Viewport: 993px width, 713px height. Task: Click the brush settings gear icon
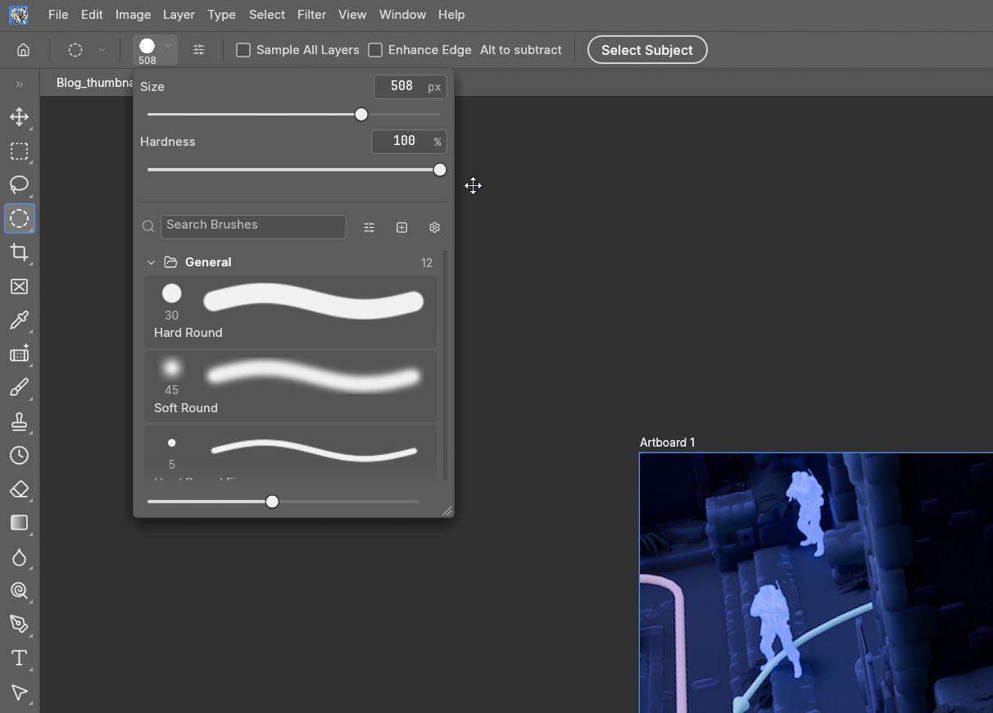(x=435, y=227)
